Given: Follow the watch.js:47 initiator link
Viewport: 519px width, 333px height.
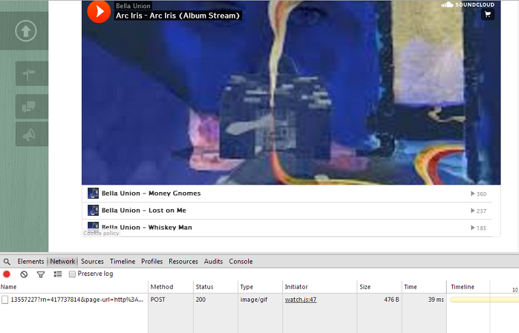Looking at the screenshot, I should coord(301,300).
